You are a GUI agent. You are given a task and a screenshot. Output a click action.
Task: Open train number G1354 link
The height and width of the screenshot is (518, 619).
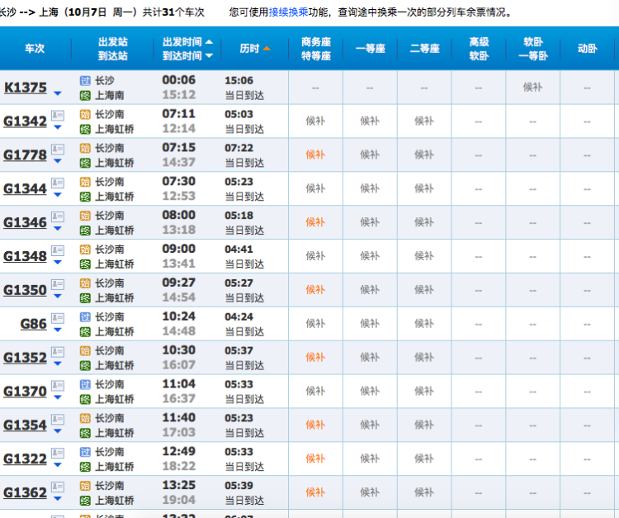(x=25, y=425)
